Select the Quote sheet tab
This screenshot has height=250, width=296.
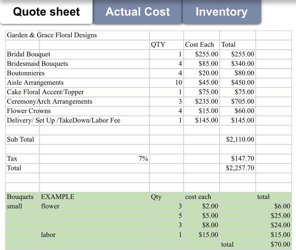pos(47,12)
